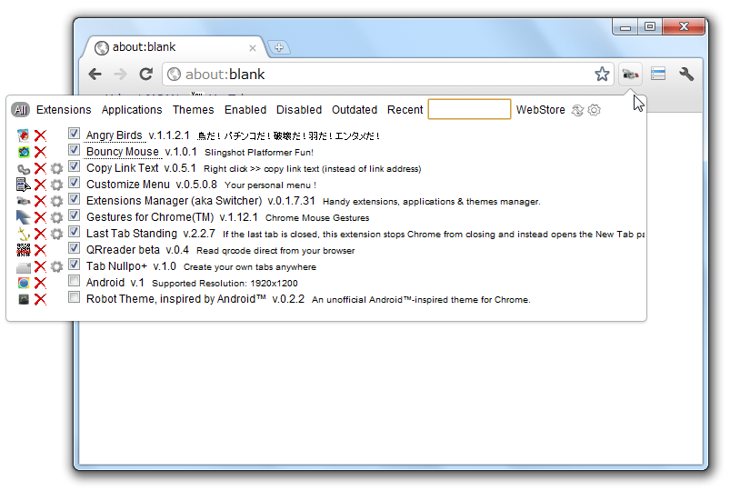The image size is (730, 490).
Task: Uninstall Gestures for Chrome via red X
Action: click(41, 217)
